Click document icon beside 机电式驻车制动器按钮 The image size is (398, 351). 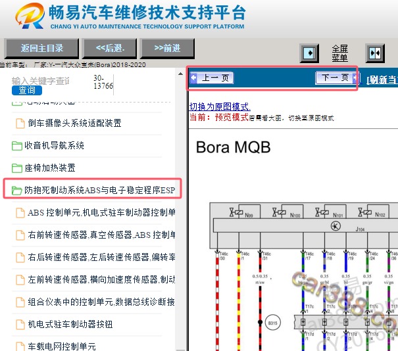20,324
